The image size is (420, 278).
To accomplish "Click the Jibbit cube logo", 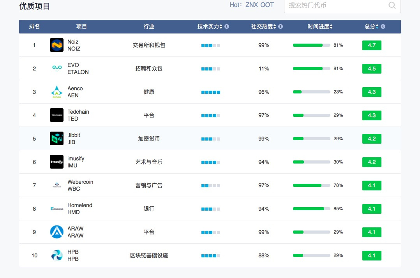I will (x=57, y=138).
